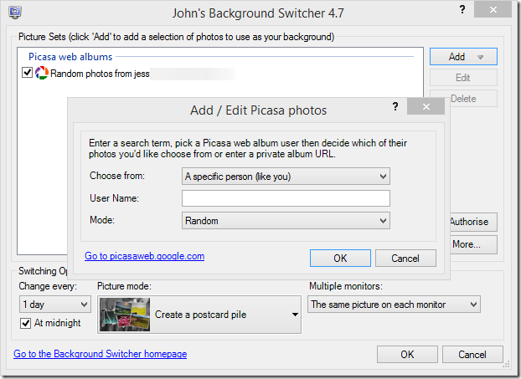Click Cancel in the Picasa photos dialog
The image size is (521, 379).
(x=405, y=259)
